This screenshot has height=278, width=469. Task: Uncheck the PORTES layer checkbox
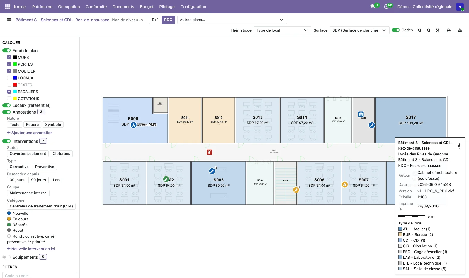[x=9, y=64]
